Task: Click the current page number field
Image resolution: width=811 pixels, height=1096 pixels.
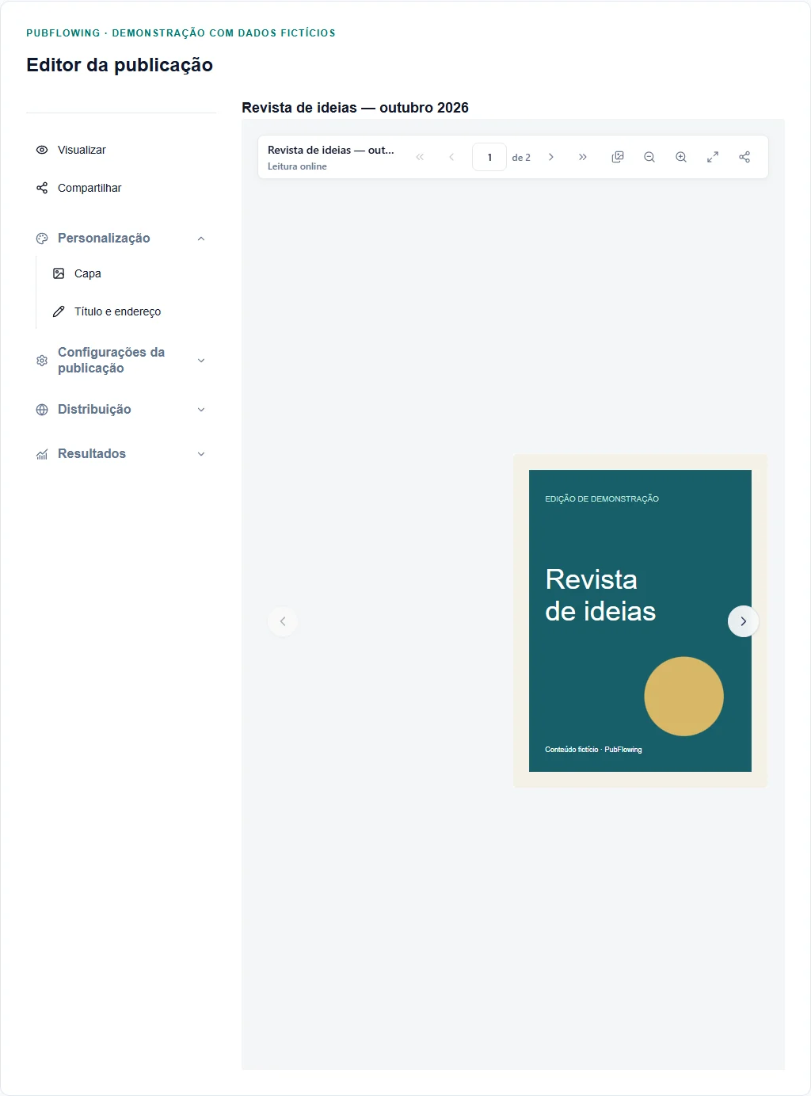Action: click(489, 157)
